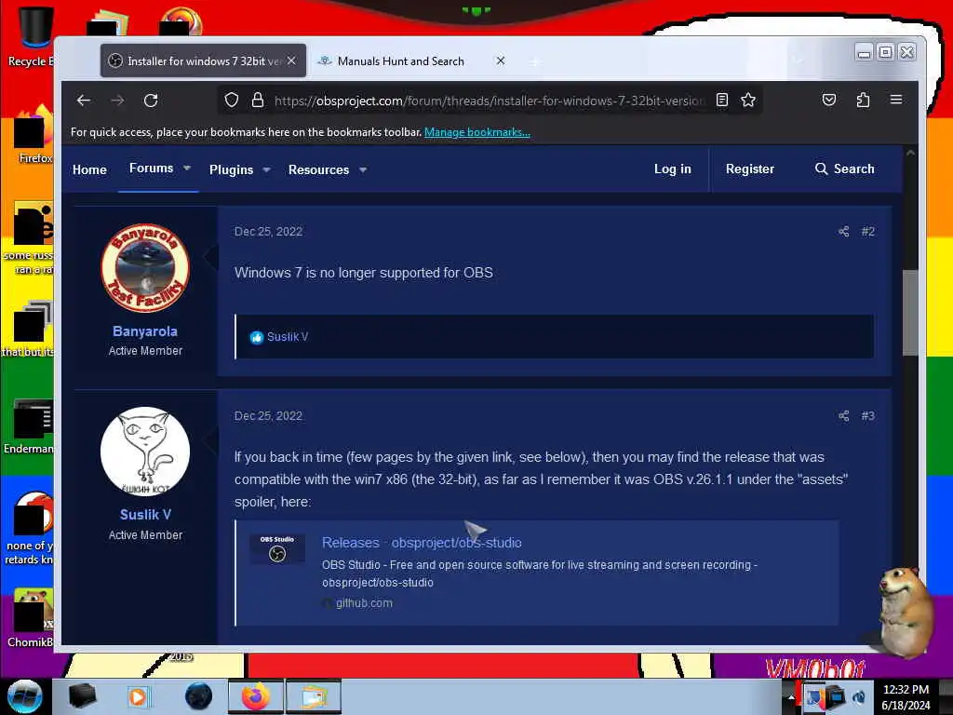Viewport: 953px width, 715px height.
Task: Click the Dec 25, 2022 date on post #3
Action: click(x=268, y=416)
